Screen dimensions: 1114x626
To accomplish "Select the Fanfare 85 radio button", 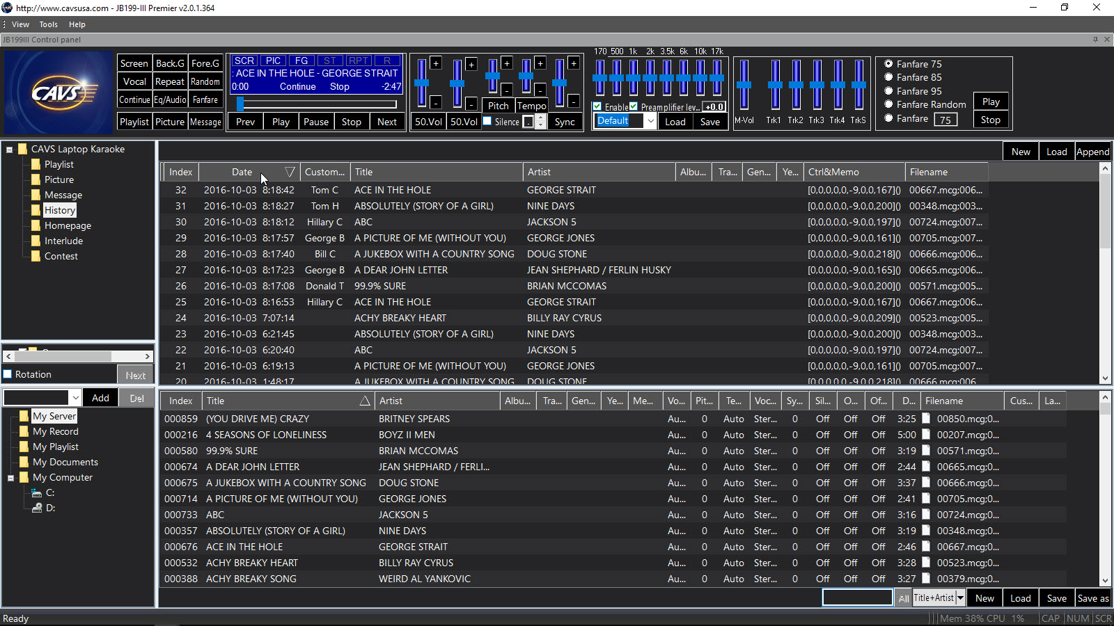I will coord(888,77).
